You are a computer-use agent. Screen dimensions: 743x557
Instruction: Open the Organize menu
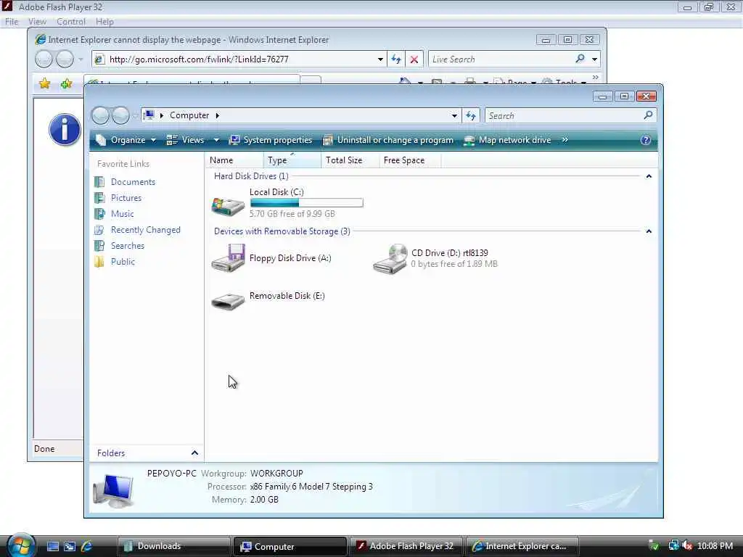[x=126, y=140]
